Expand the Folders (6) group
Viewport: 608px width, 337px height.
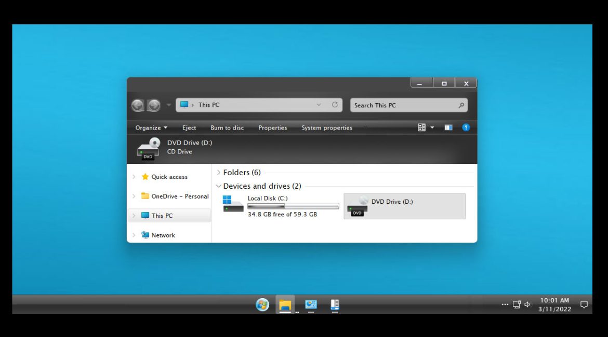click(x=219, y=173)
